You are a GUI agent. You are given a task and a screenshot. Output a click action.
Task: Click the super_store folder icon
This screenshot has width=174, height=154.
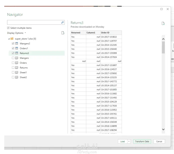12,39
